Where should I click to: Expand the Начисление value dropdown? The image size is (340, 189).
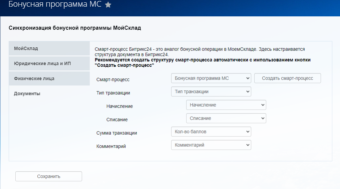(226, 105)
